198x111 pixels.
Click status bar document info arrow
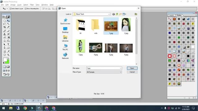[41, 104]
